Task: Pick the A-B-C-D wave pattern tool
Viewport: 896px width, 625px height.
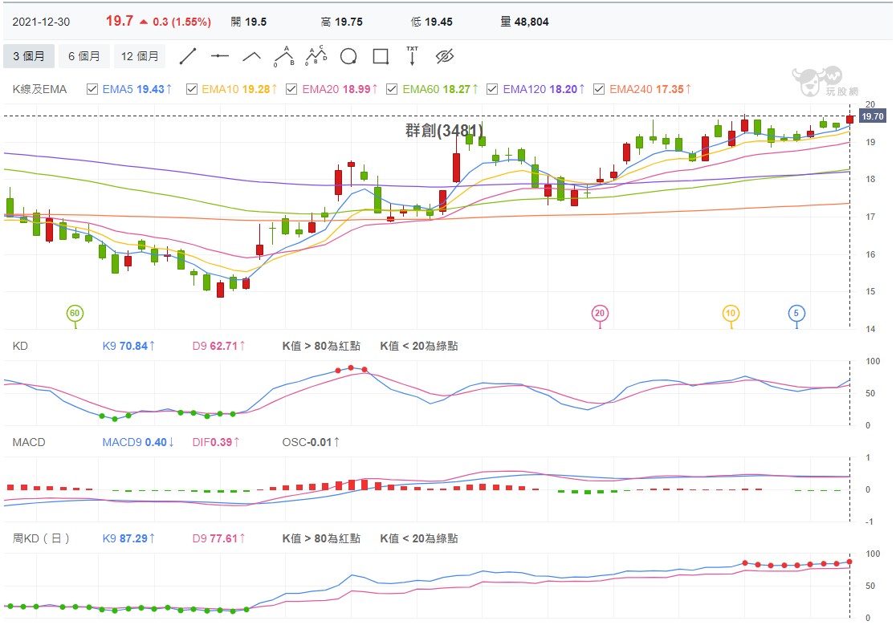Action: (x=316, y=56)
